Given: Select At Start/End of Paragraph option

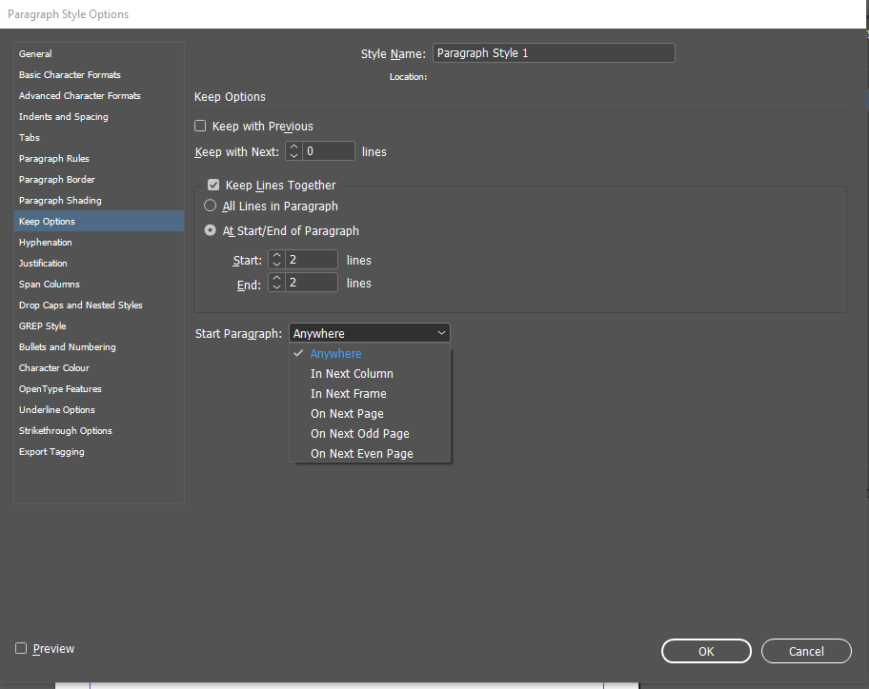Looking at the screenshot, I should point(211,230).
